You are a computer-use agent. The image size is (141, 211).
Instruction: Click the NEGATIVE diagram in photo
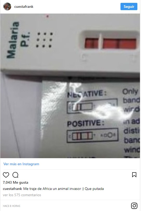[x=92, y=106]
